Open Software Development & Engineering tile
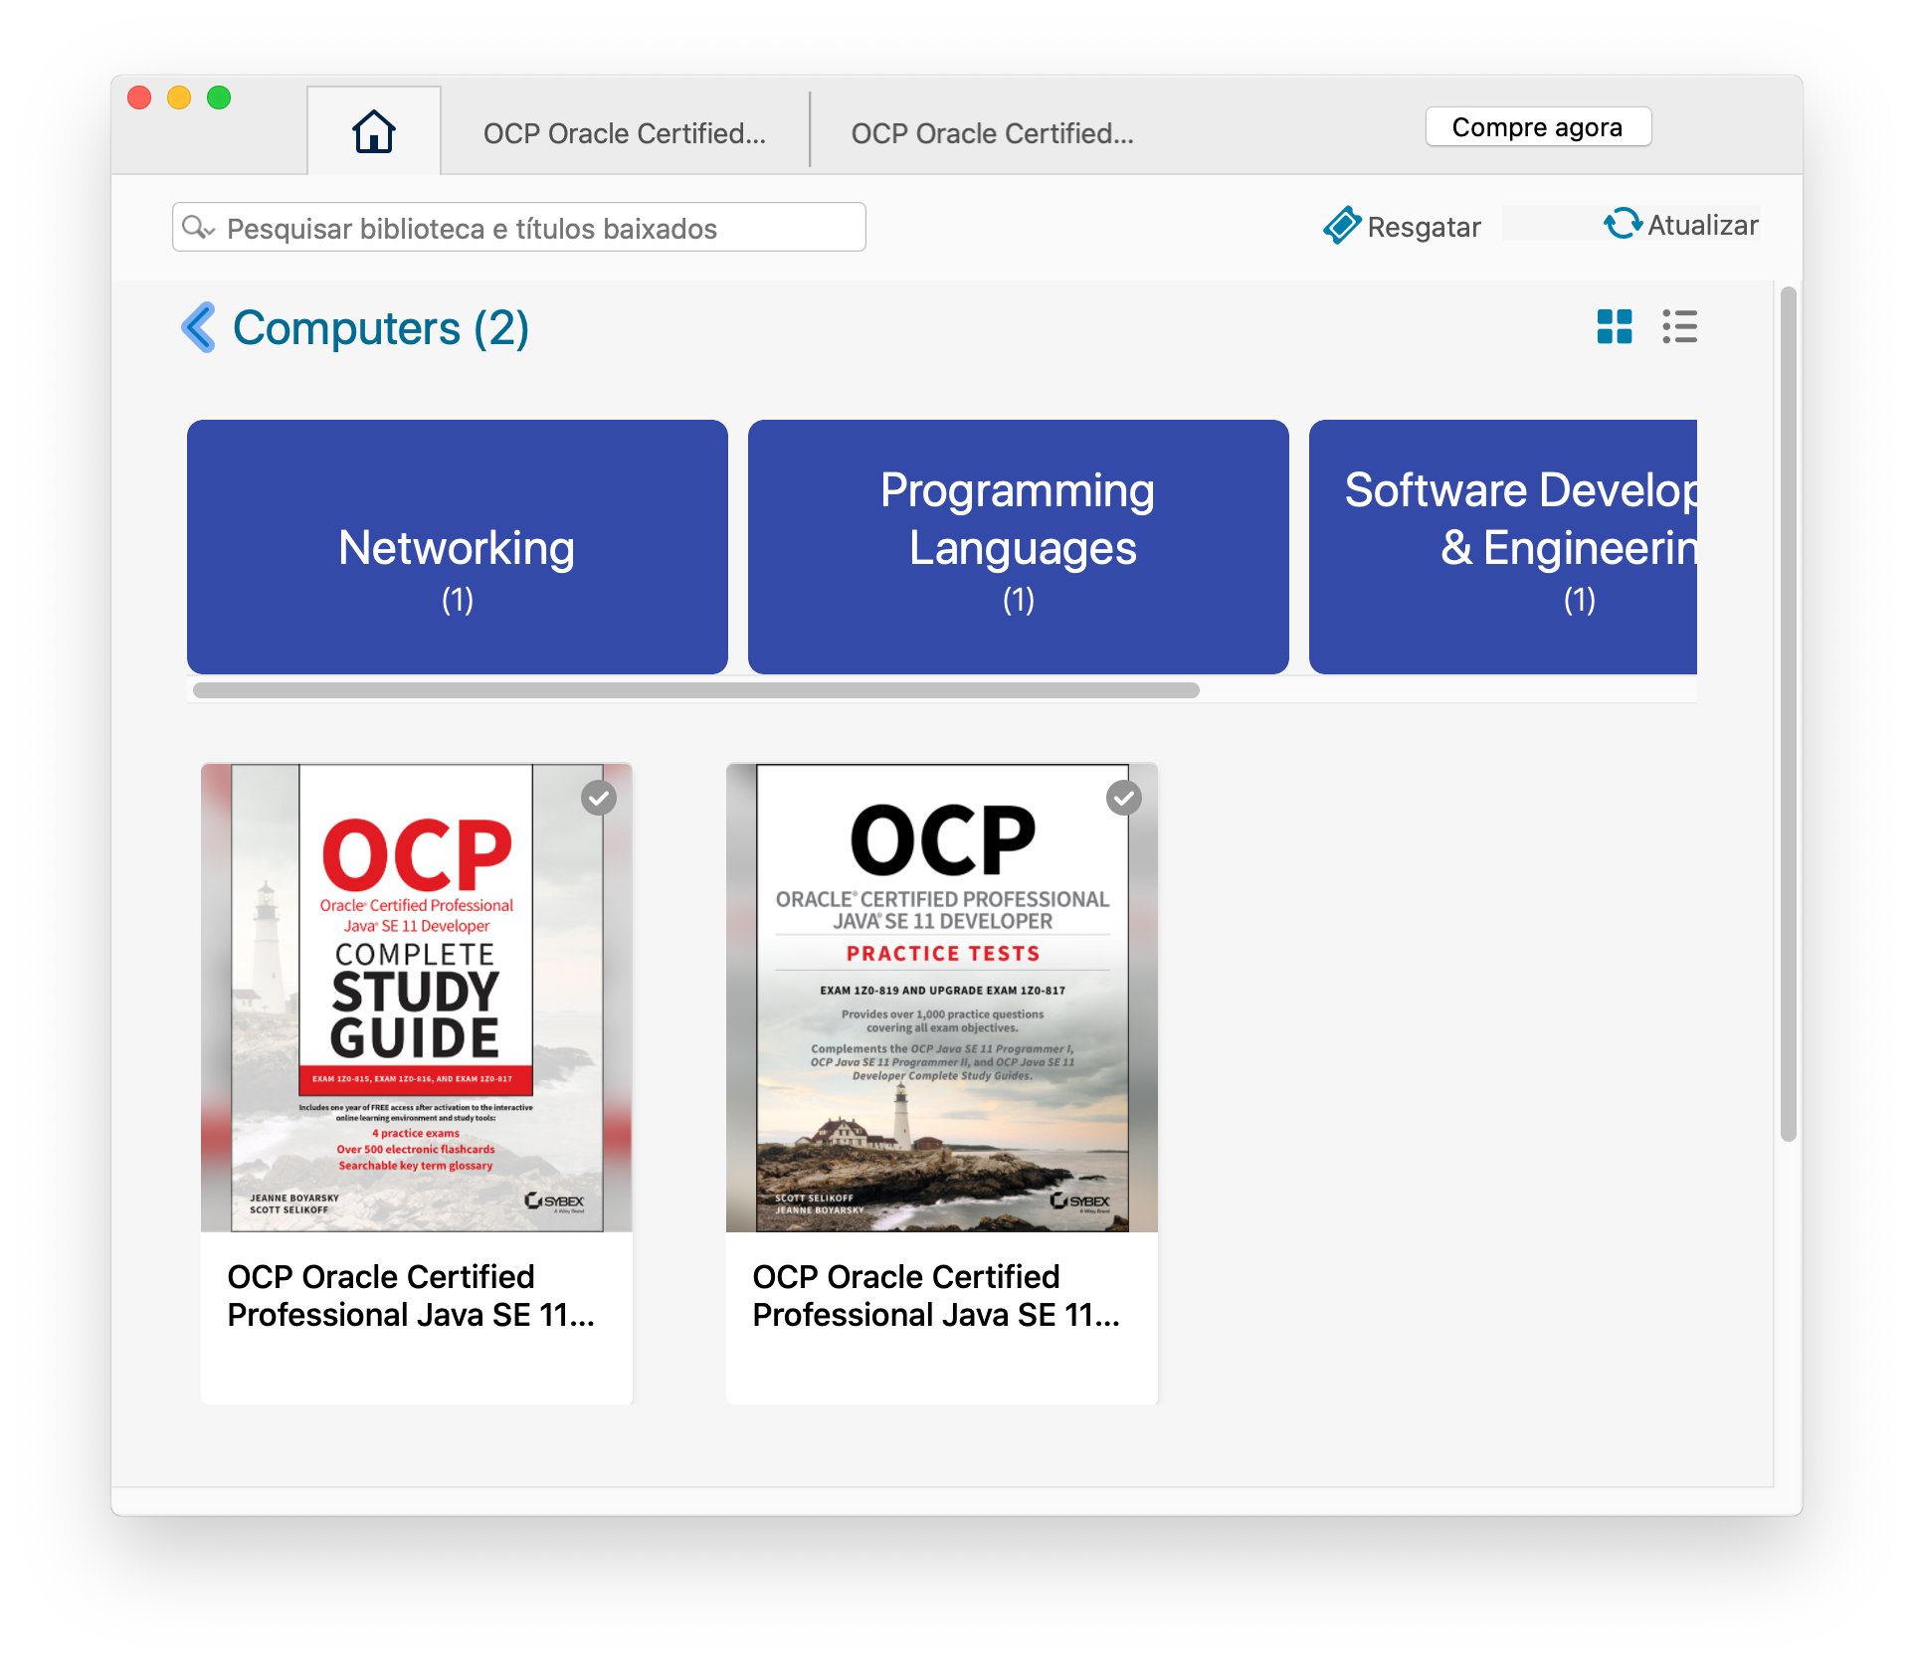 1502,547
